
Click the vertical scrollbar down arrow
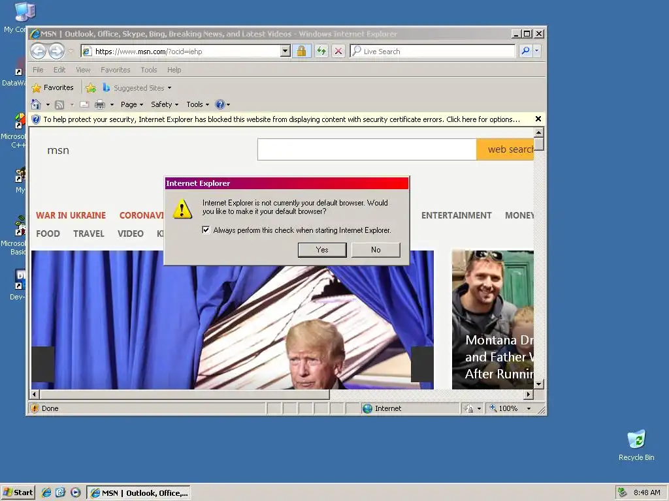coord(539,384)
